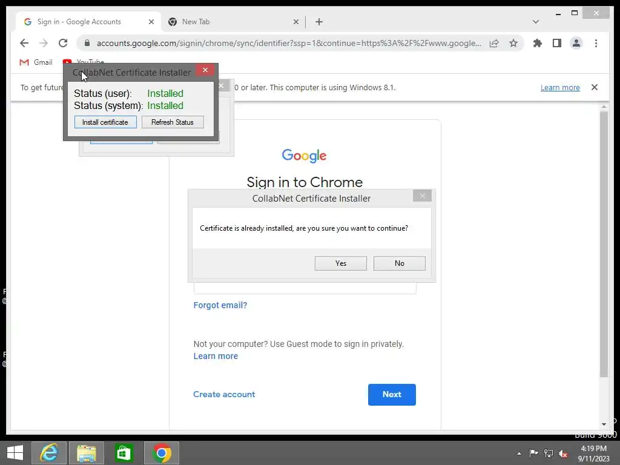Launch Internet Explorer from taskbar

tap(49, 453)
